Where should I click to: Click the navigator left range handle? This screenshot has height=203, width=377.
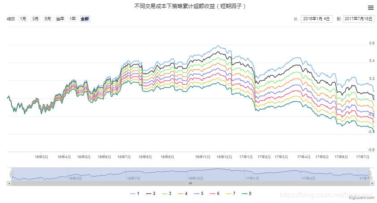point(11,174)
